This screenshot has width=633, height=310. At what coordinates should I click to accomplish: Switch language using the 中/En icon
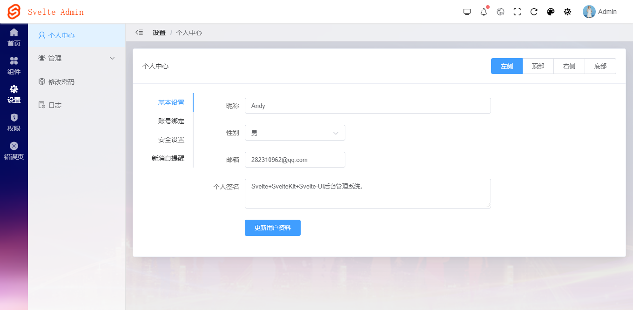tap(500, 12)
